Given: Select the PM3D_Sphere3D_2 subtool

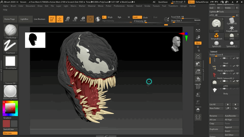Looking at the screenshot, I should [225, 76].
